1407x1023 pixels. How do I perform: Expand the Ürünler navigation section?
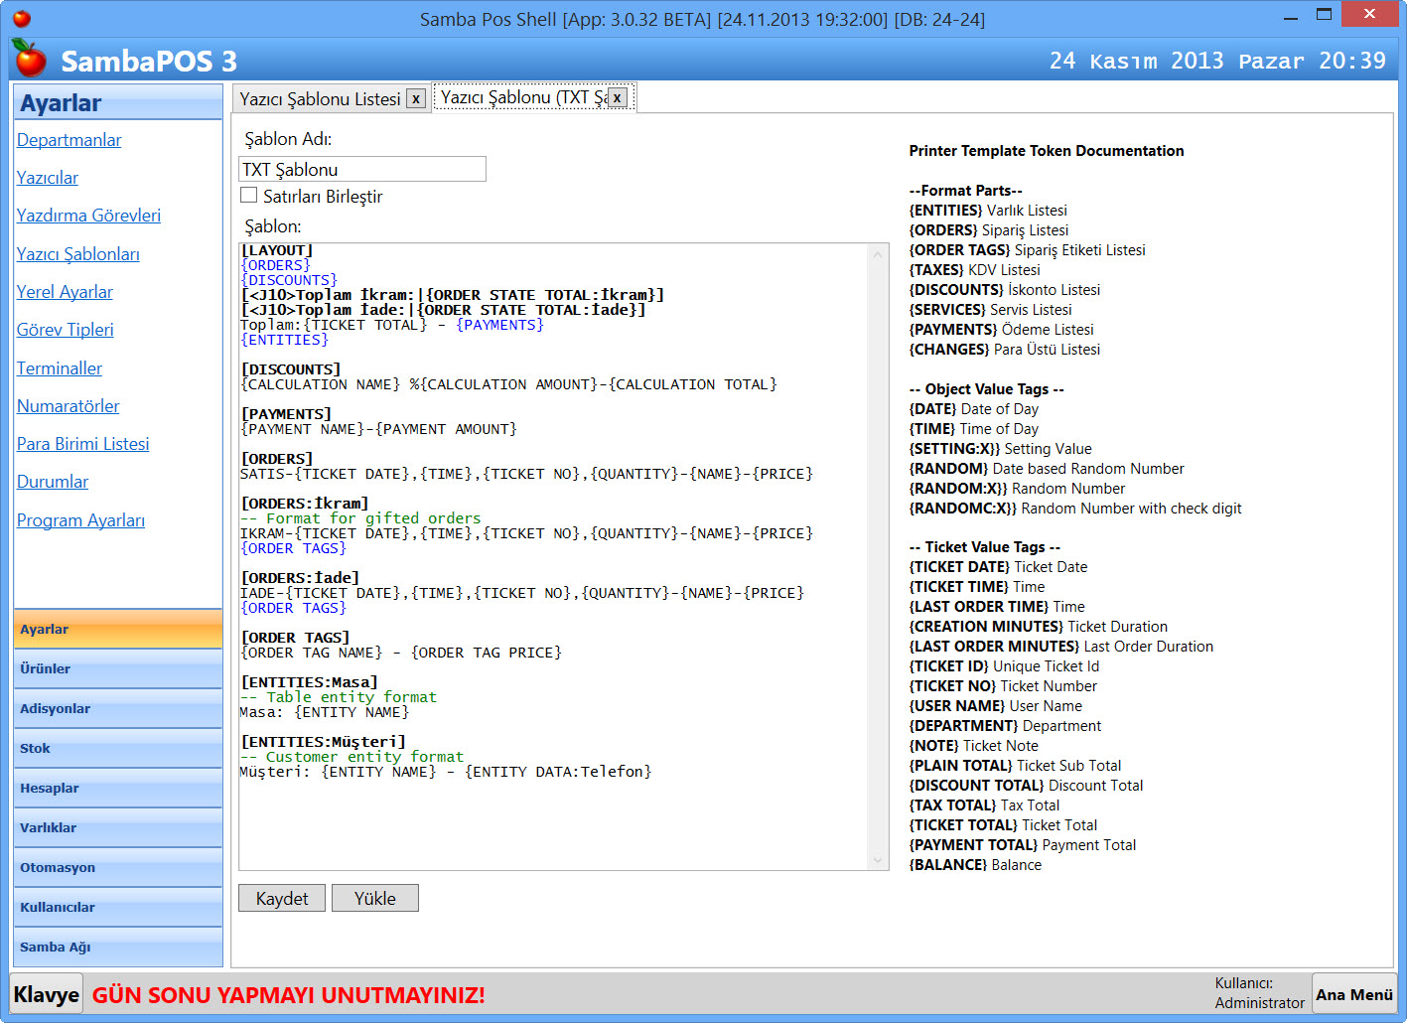(117, 668)
